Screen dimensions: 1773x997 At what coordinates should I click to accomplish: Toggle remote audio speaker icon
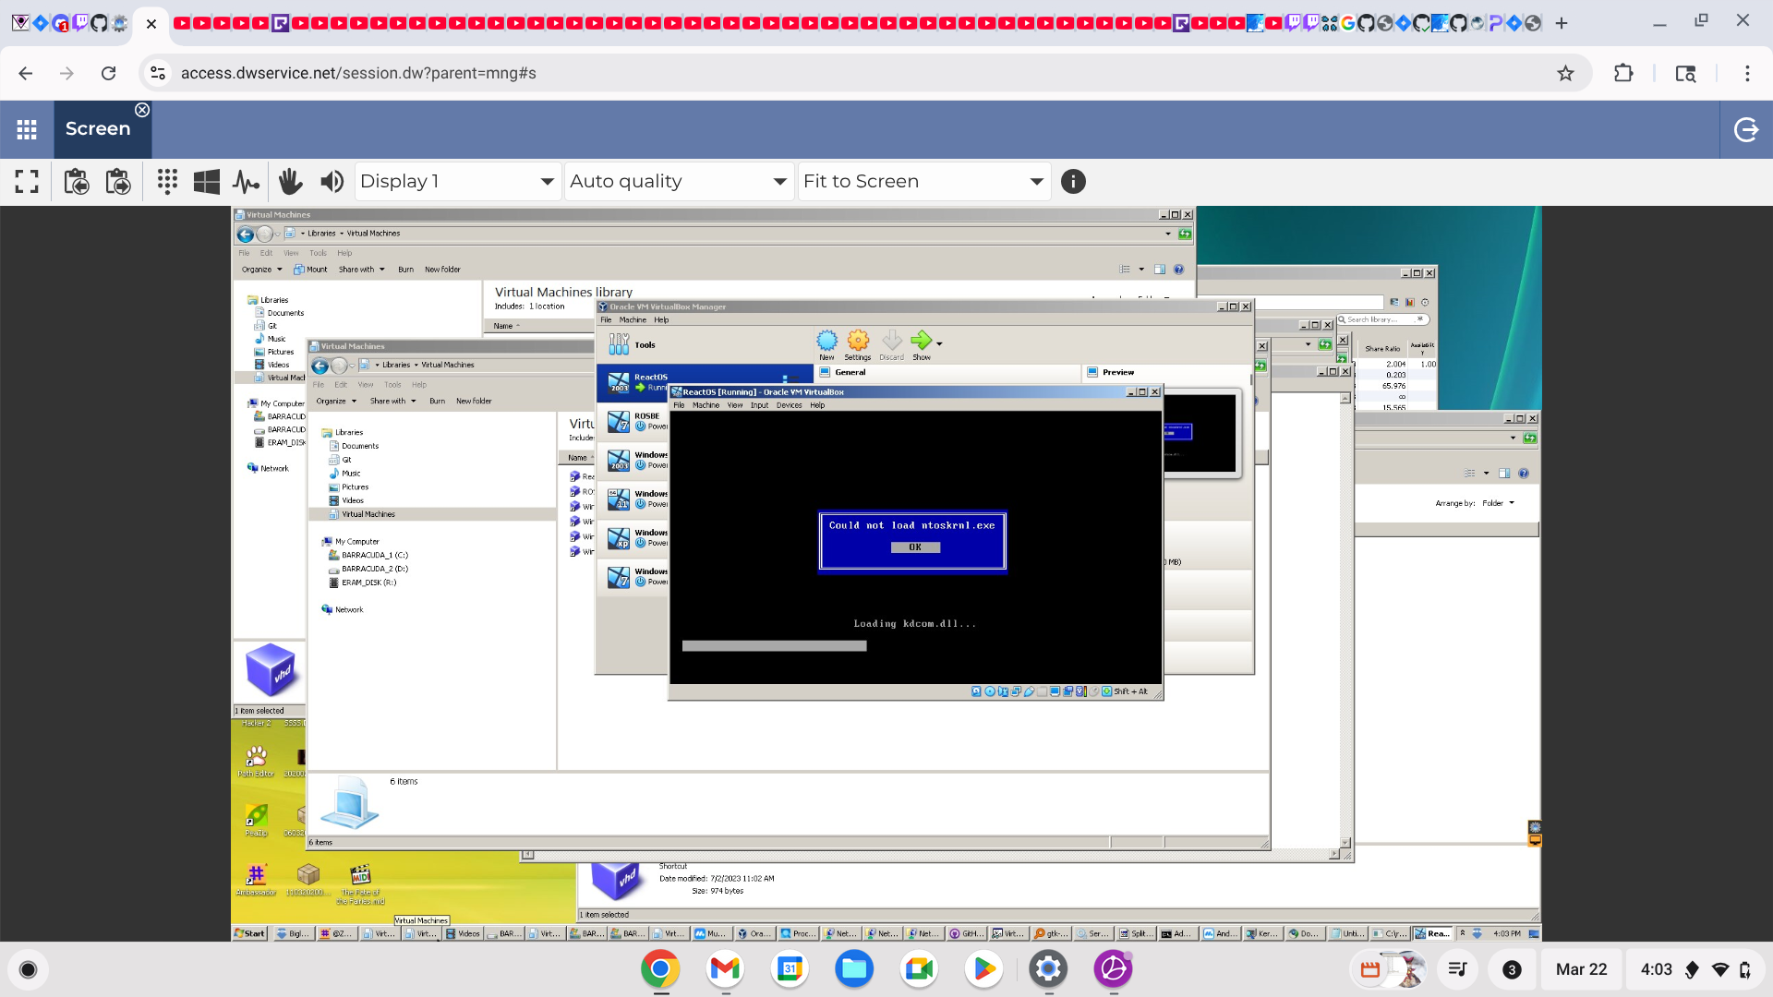pyautogui.click(x=332, y=182)
